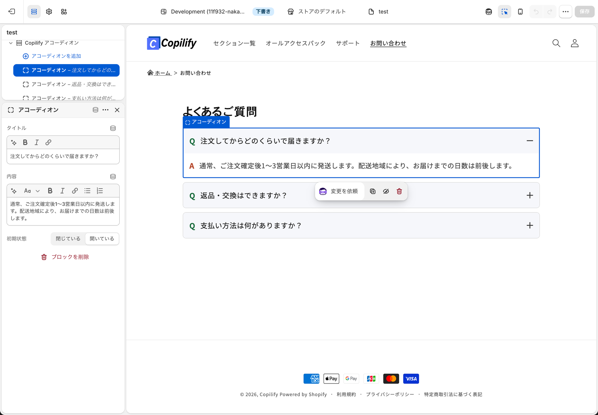Open サポート nav menu item

click(x=348, y=43)
